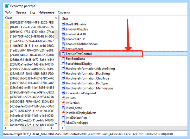Click the binary icon beside Install_State
Screen dimensions: 190x139
[63, 108]
